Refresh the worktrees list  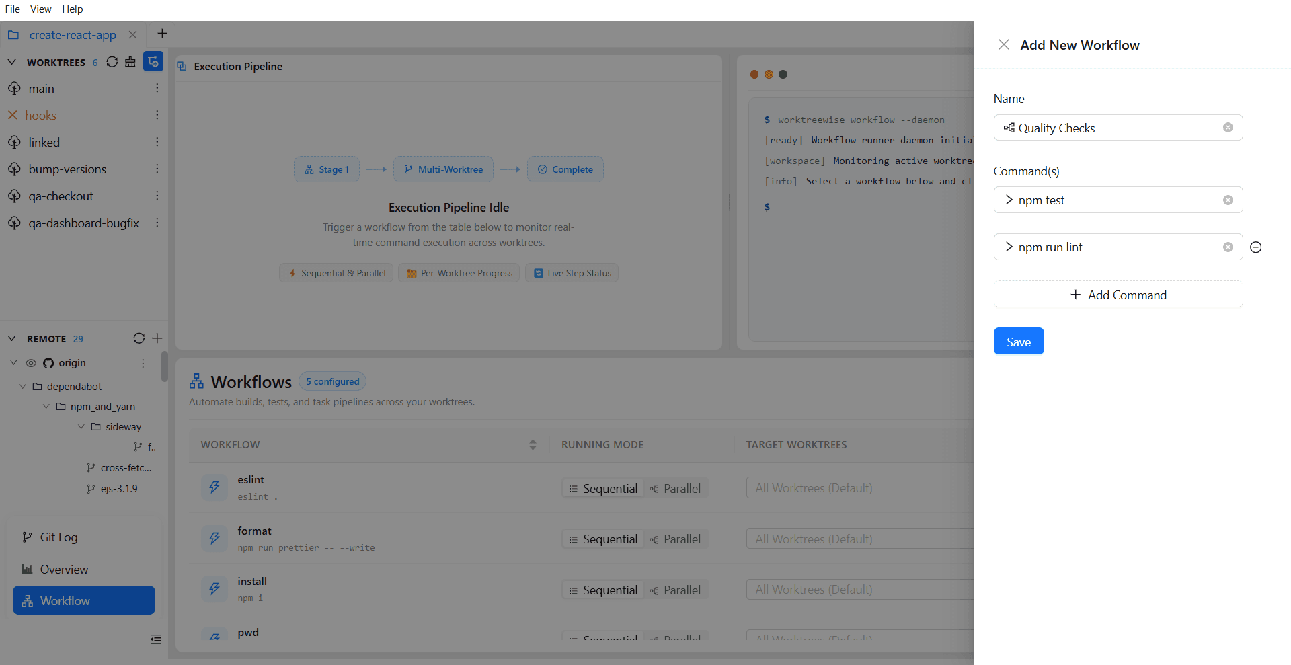(x=112, y=62)
